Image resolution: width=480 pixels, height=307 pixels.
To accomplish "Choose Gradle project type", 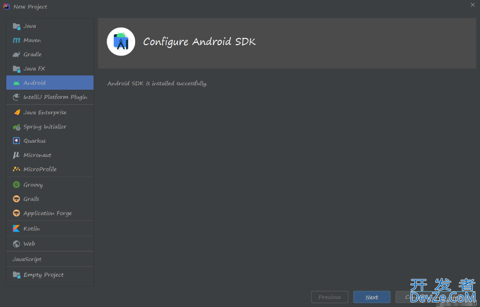I will pos(50,54).
